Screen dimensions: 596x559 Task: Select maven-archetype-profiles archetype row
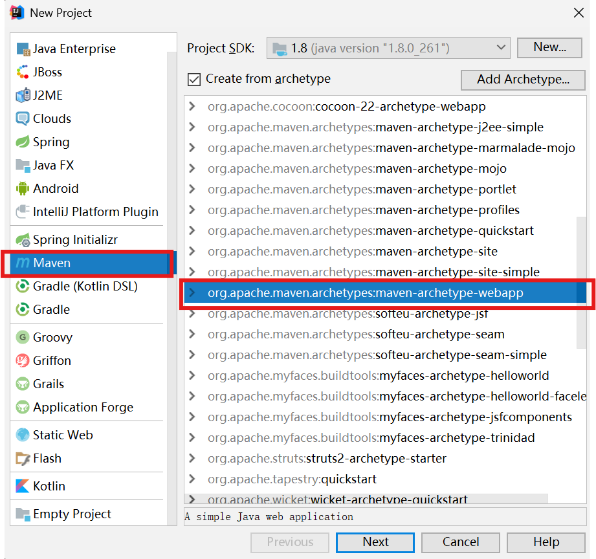point(385,210)
